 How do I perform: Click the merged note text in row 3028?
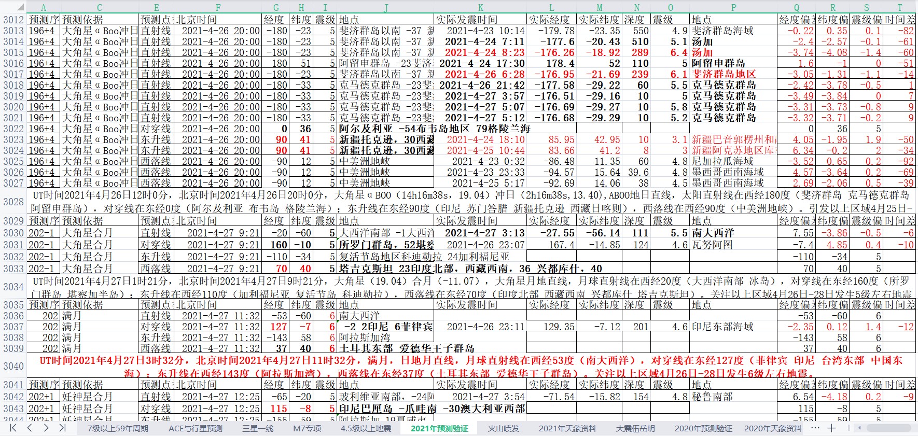[471, 202]
